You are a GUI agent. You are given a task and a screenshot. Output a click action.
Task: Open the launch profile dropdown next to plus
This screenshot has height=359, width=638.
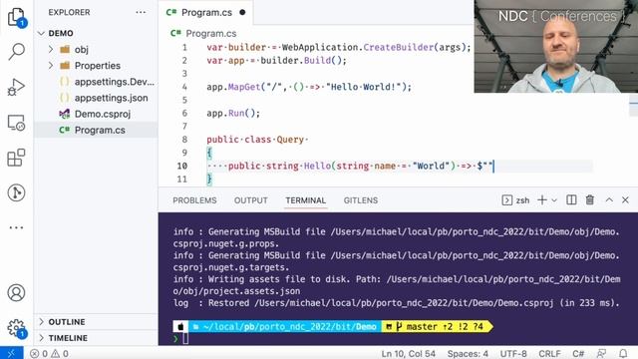point(554,200)
